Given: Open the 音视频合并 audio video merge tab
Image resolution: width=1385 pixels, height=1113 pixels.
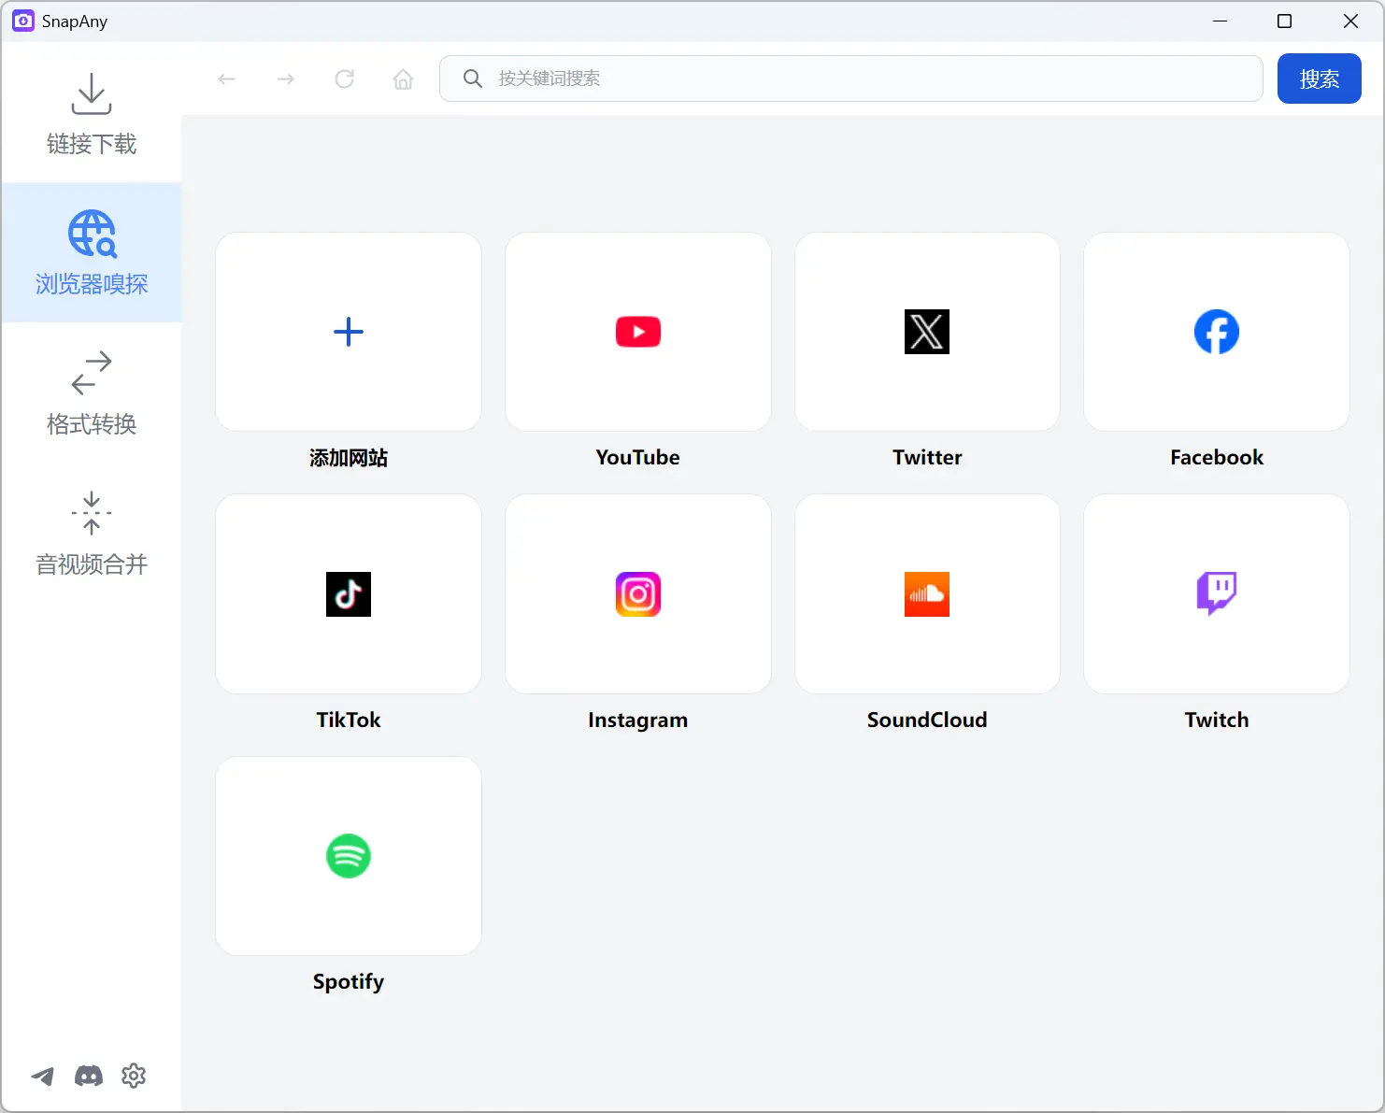Looking at the screenshot, I should (92, 534).
